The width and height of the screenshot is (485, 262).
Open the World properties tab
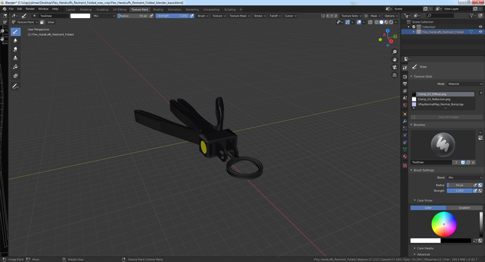pyautogui.click(x=405, y=105)
